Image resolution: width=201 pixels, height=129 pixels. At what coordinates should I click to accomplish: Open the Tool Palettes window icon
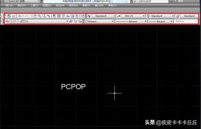click(63, 16)
